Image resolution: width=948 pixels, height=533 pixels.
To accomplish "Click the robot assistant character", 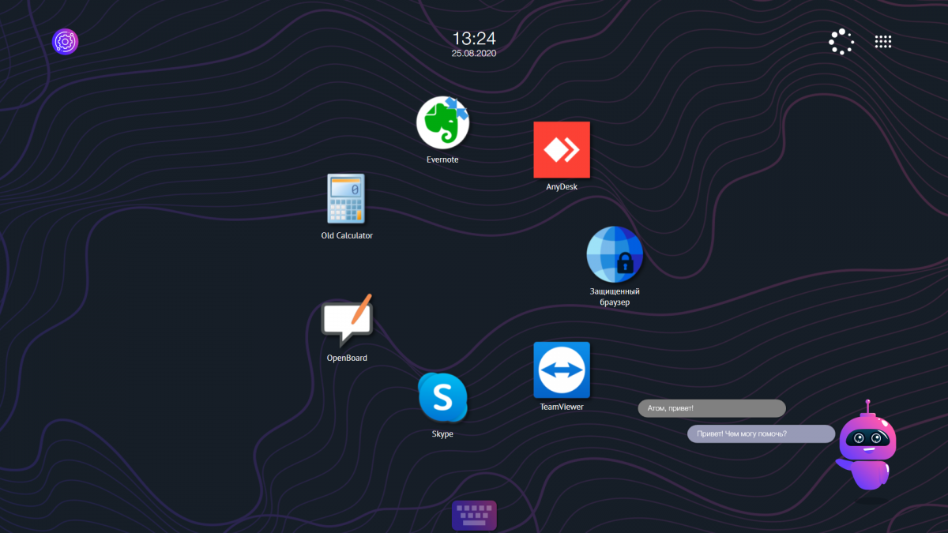I will tap(867, 448).
